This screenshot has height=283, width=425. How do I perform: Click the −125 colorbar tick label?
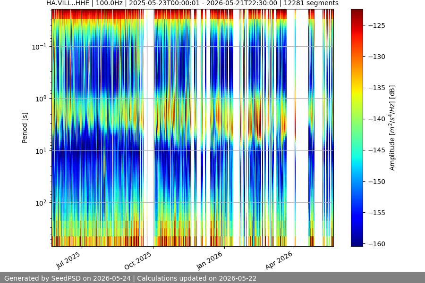[x=377, y=25]
